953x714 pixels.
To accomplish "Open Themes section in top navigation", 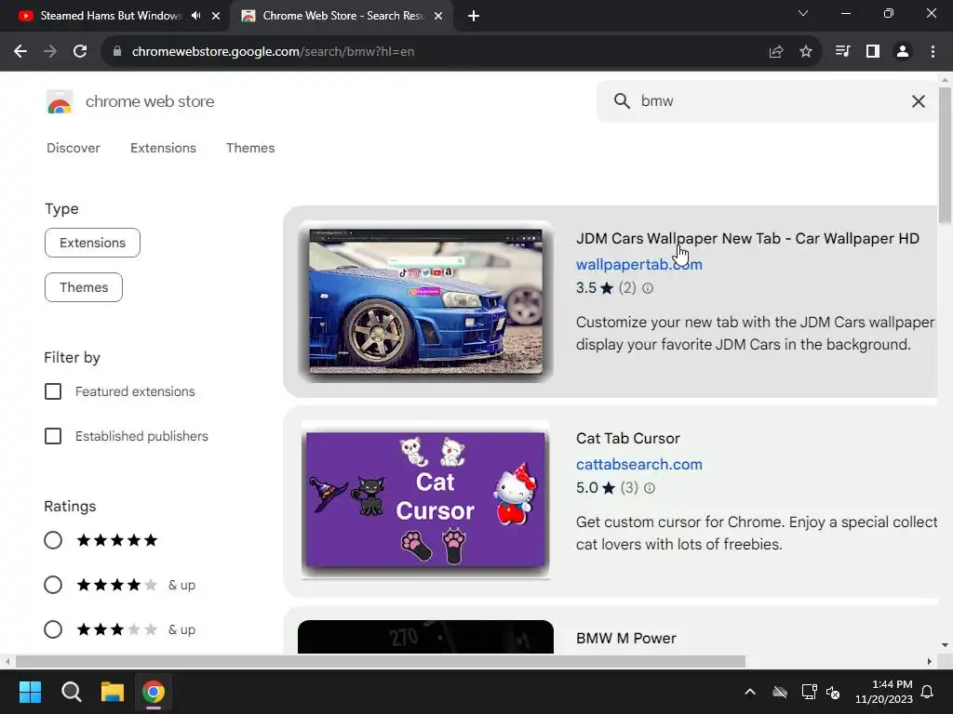I will click(x=250, y=148).
